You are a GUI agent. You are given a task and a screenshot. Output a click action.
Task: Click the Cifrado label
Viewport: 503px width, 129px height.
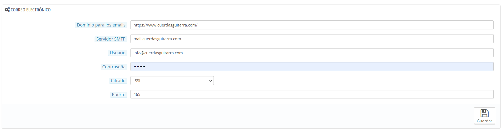click(x=118, y=81)
